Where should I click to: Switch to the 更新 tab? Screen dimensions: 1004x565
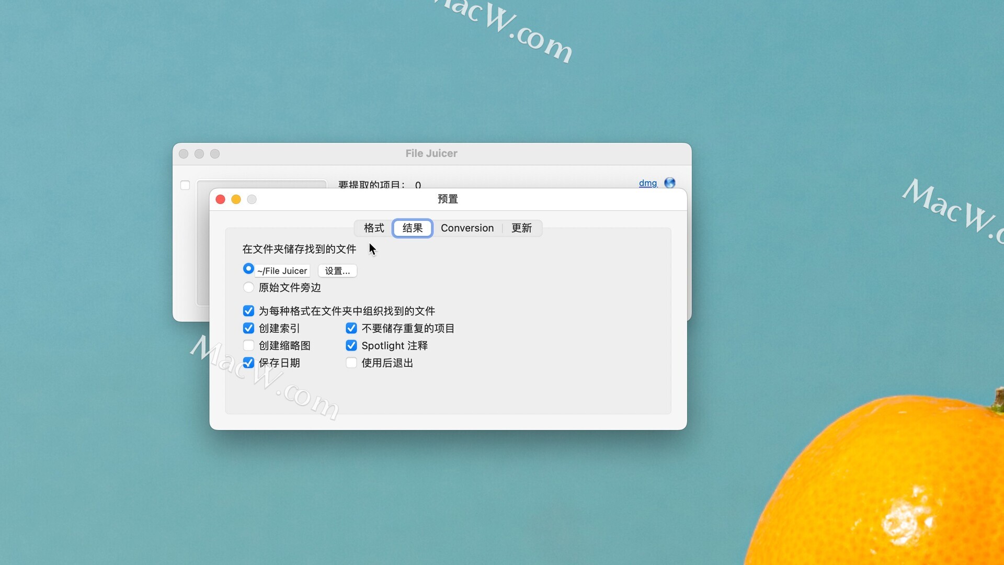tap(521, 228)
